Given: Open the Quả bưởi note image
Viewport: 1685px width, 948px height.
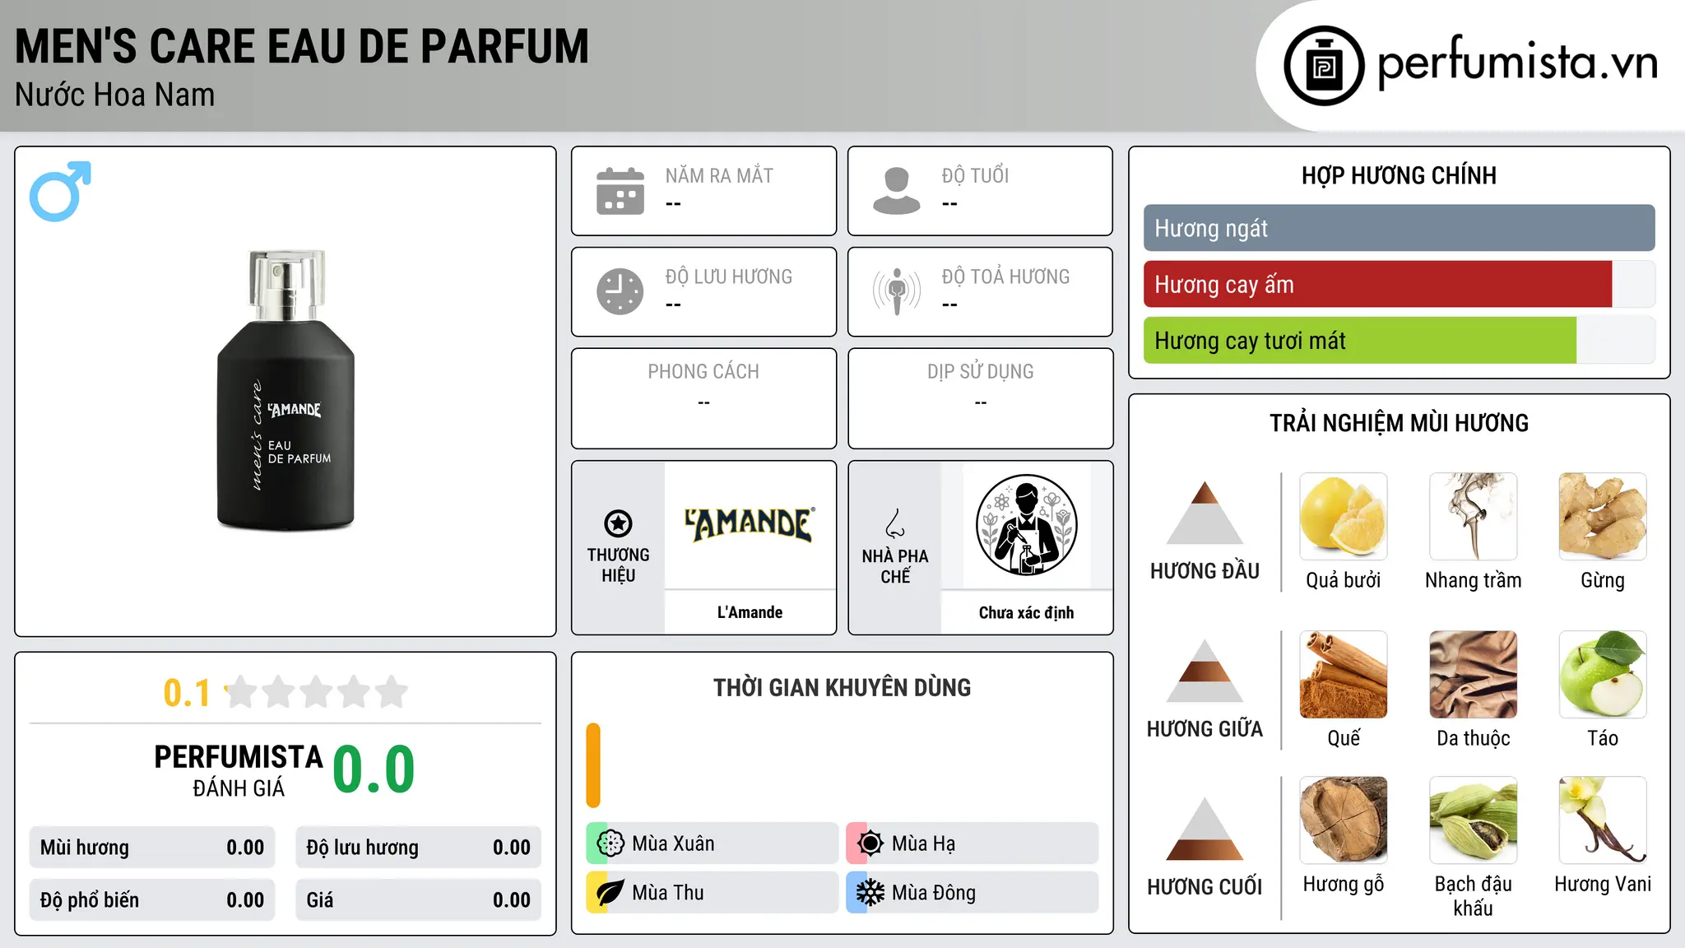Looking at the screenshot, I should click(1344, 517).
